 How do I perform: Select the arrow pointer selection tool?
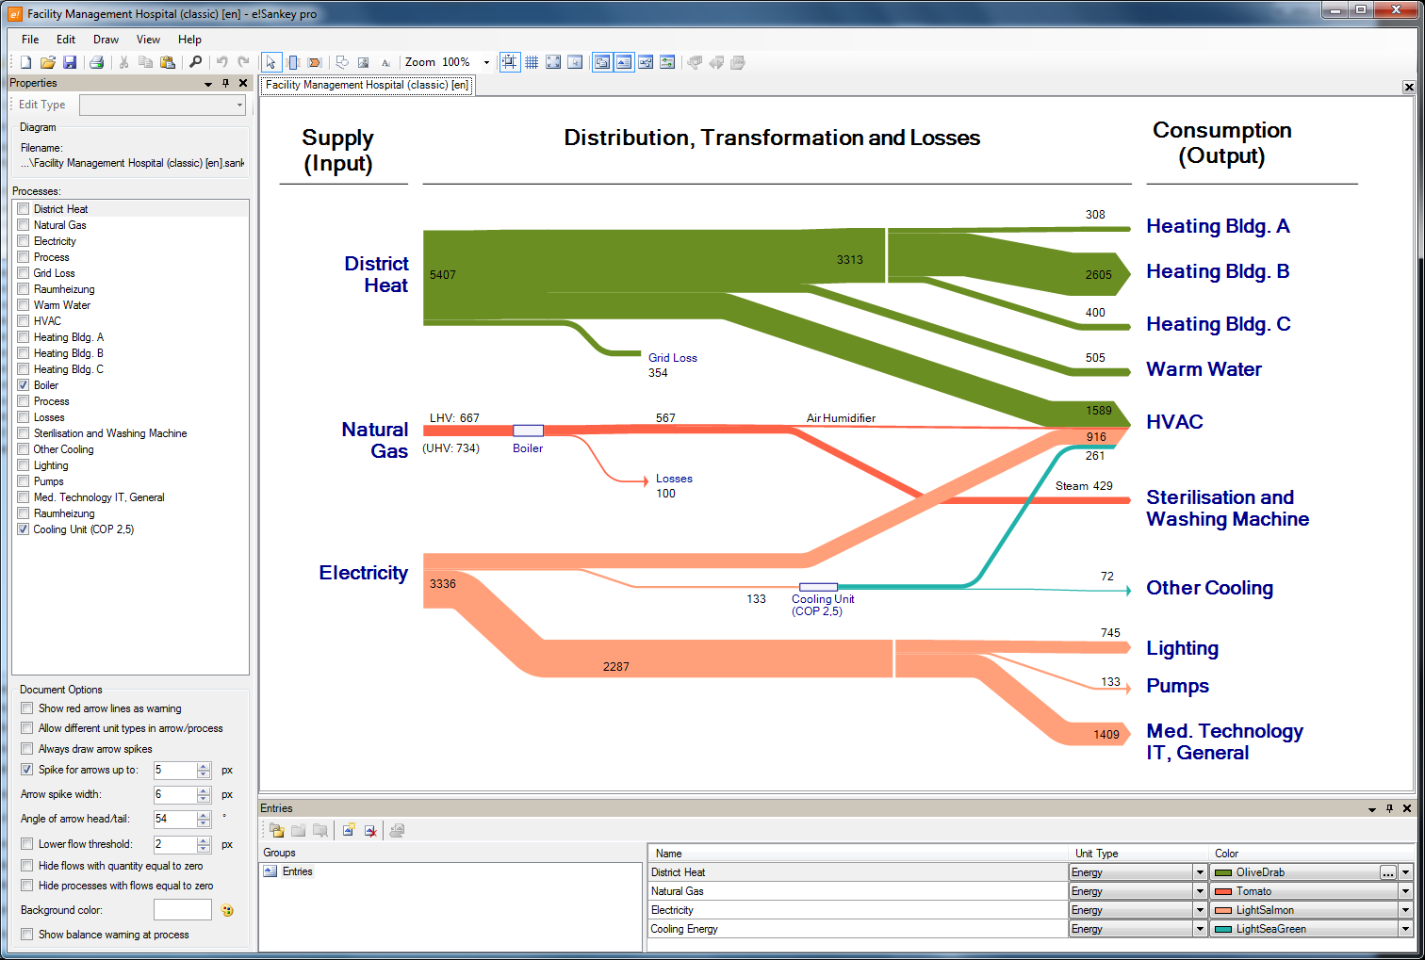pyautogui.click(x=270, y=62)
